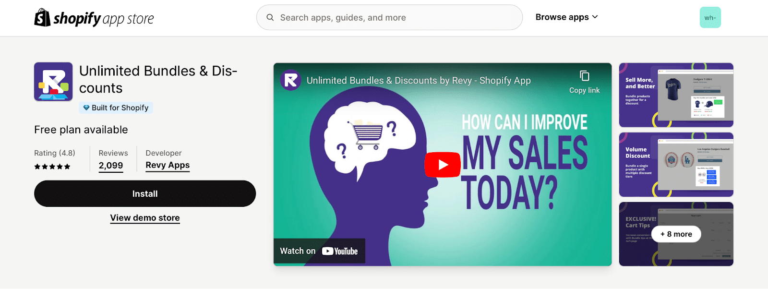This screenshot has height=289, width=768.
Task: Click the Install button
Action: 144,193
